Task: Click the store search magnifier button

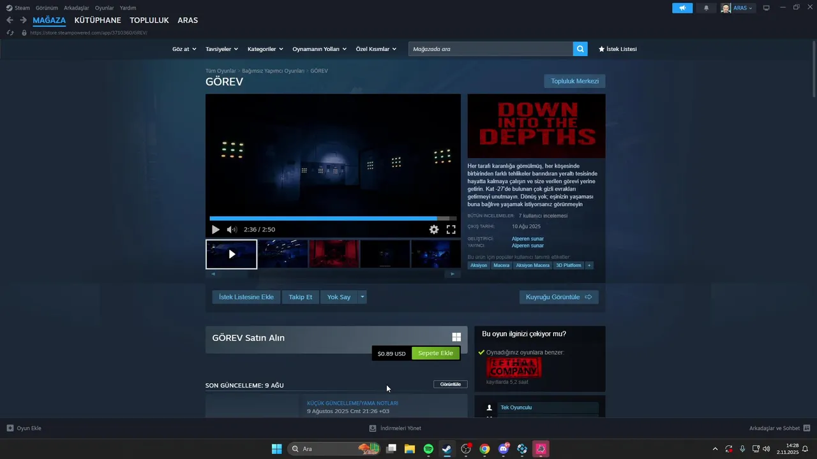Action: click(x=580, y=49)
